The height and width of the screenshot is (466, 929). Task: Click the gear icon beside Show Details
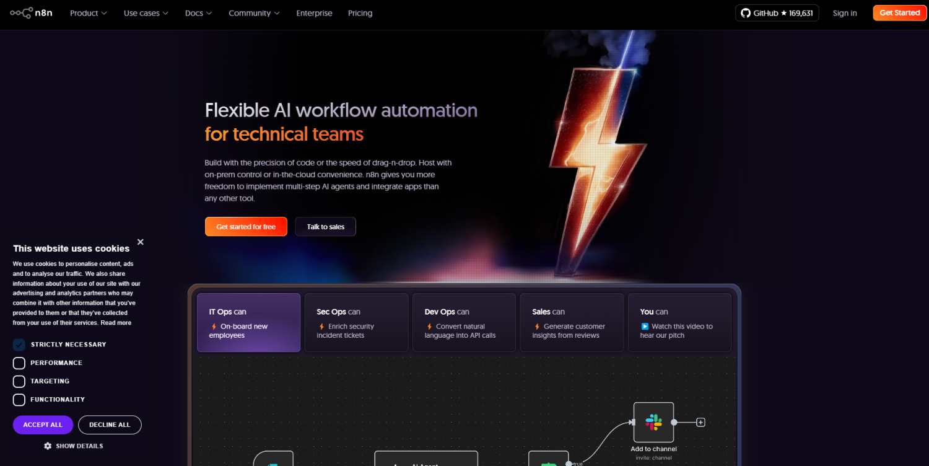coord(48,446)
